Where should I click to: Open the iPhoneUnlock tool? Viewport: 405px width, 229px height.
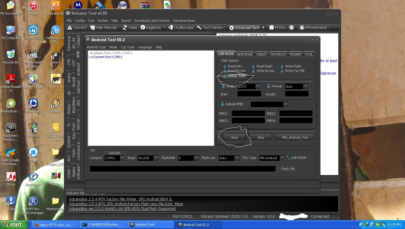click(313, 27)
